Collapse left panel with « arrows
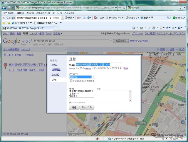 tap(65, 49)
